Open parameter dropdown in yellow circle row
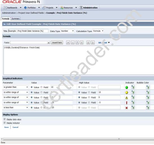The image size is (154, 145). (27, 92)
